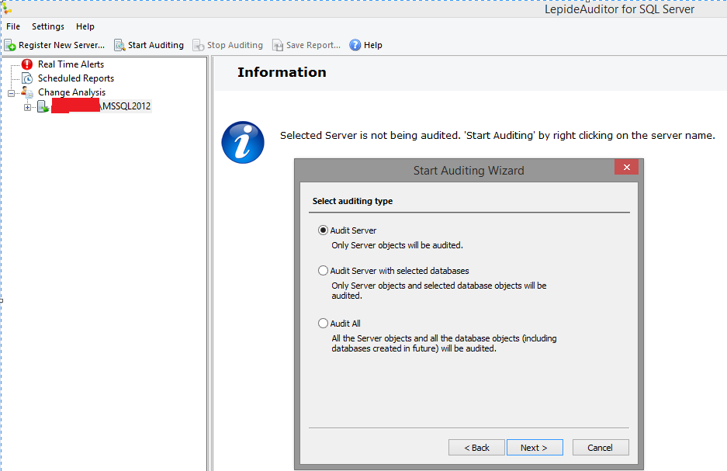Click the Save Report toolbar icon

tap(278, 45)
